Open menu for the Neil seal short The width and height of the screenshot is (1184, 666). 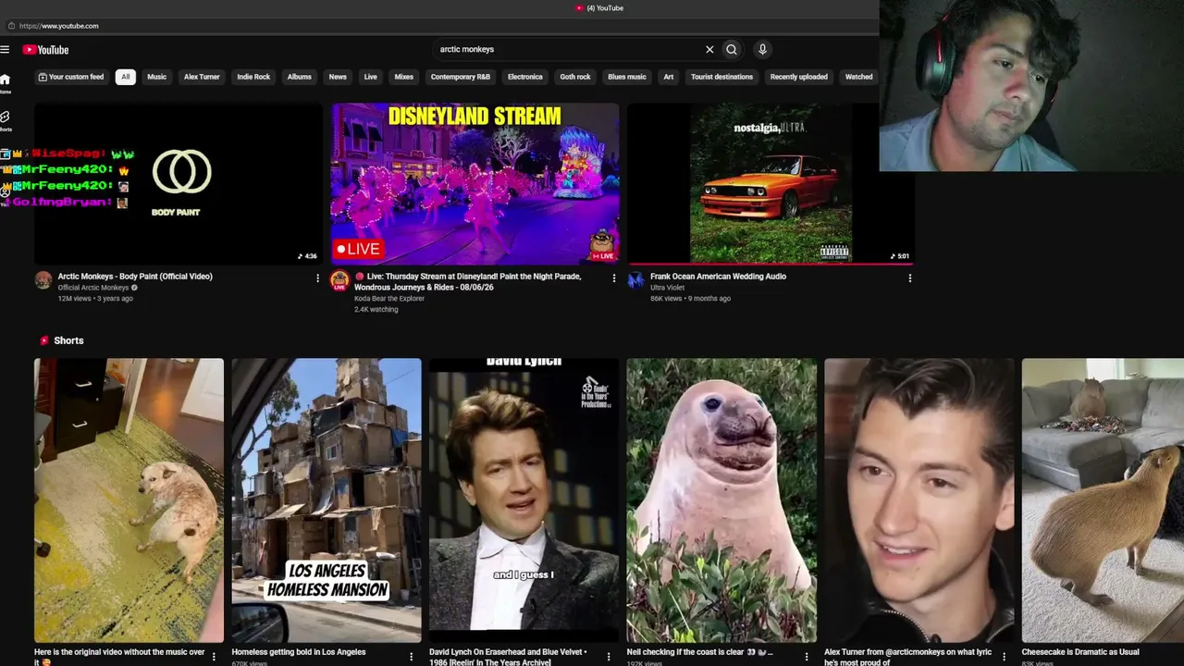pos(807,657)
